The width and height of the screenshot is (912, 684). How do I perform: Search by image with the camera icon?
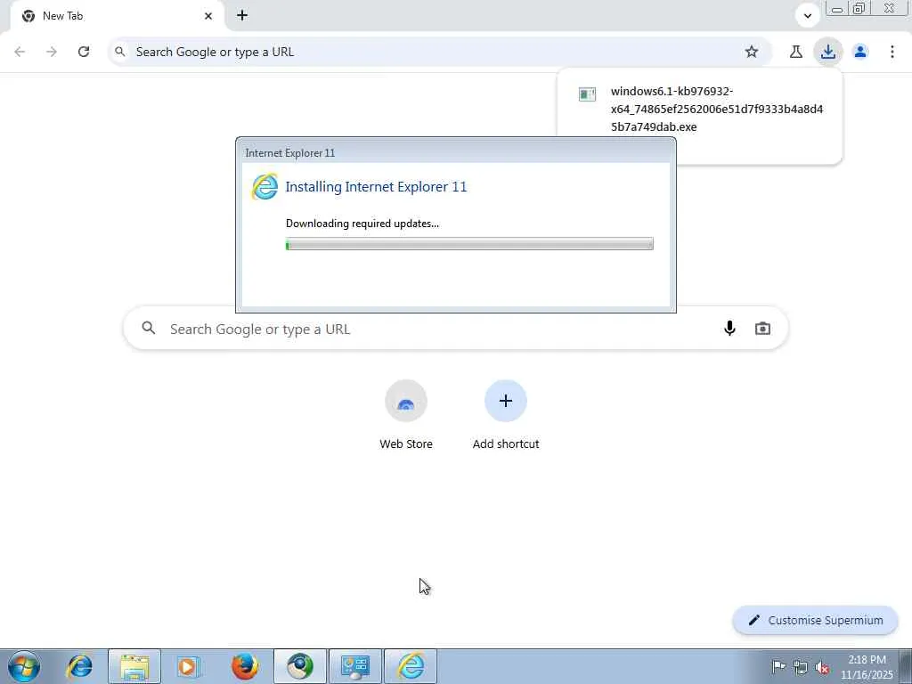(x=762, y=329)
